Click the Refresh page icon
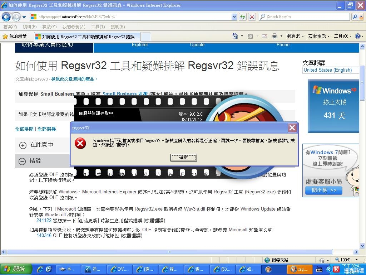The width and height of the screenshot is (366, 275). (243, 17)
